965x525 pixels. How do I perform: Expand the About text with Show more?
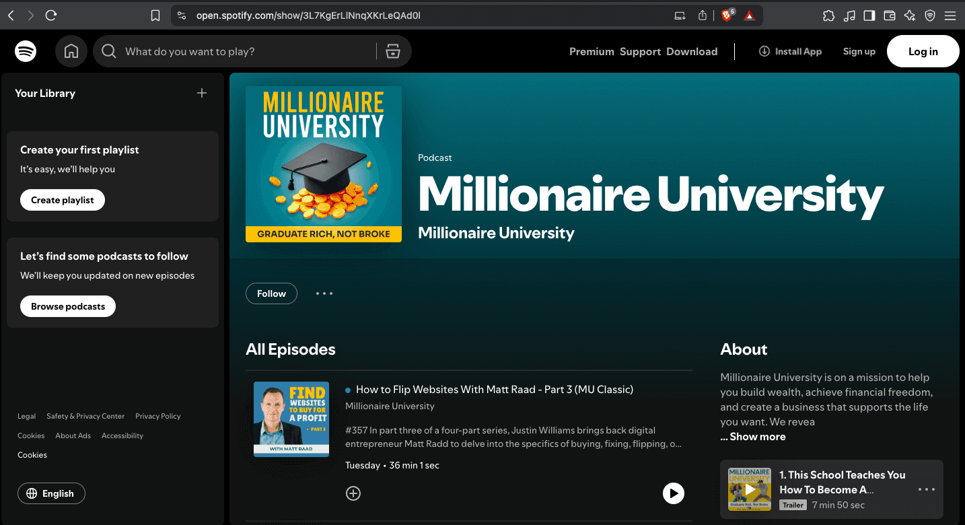753,437
